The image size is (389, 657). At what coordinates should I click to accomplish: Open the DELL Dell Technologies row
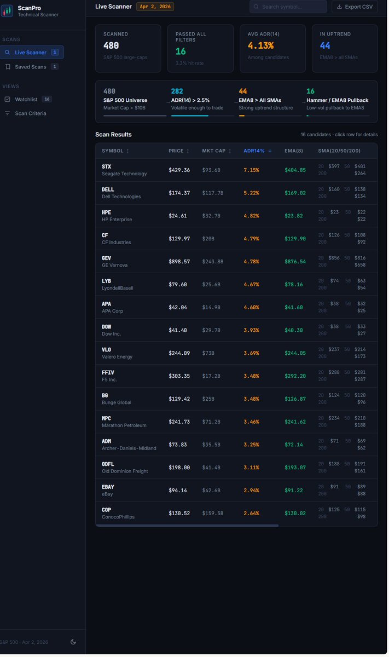(x=236, y=193)
